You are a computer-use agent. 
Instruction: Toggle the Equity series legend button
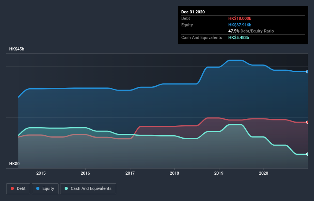[x=45, y=189]
